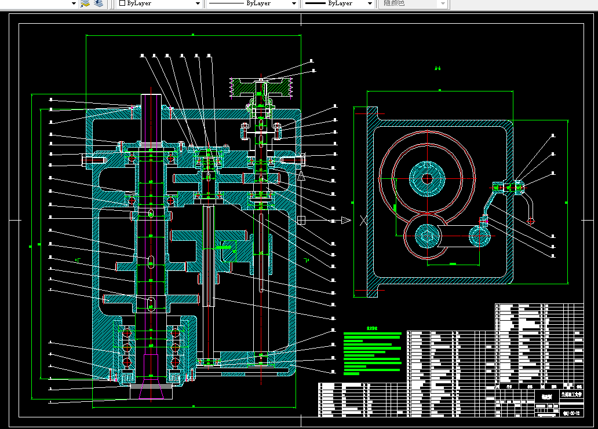
Task: Select the green section label above side view
Action: coord(437,68)
